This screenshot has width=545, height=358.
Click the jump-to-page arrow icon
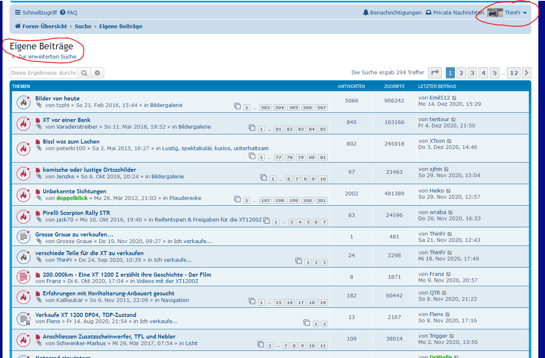point(435,73)
